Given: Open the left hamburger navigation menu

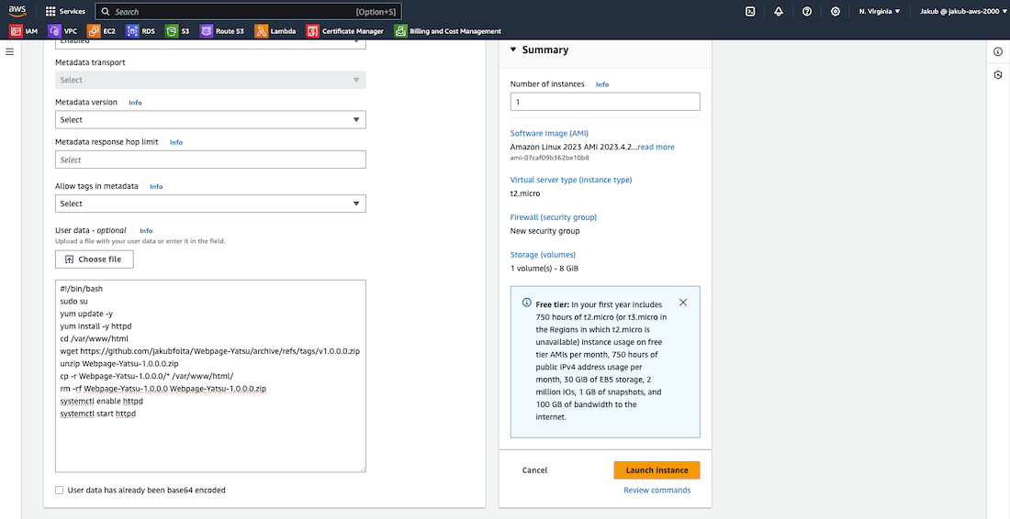Looking at the screenshot, I should (x=10, y=51).
